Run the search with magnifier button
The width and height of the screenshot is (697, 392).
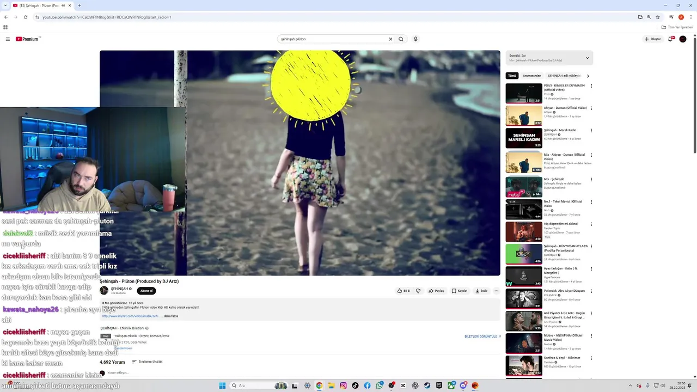pos(401,39)
